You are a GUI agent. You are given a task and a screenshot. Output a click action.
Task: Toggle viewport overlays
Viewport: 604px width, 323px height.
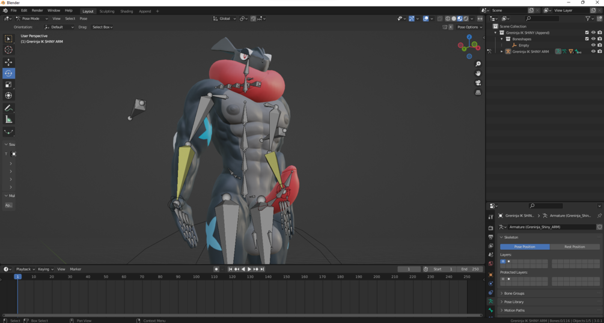click(x=426, y=19)
